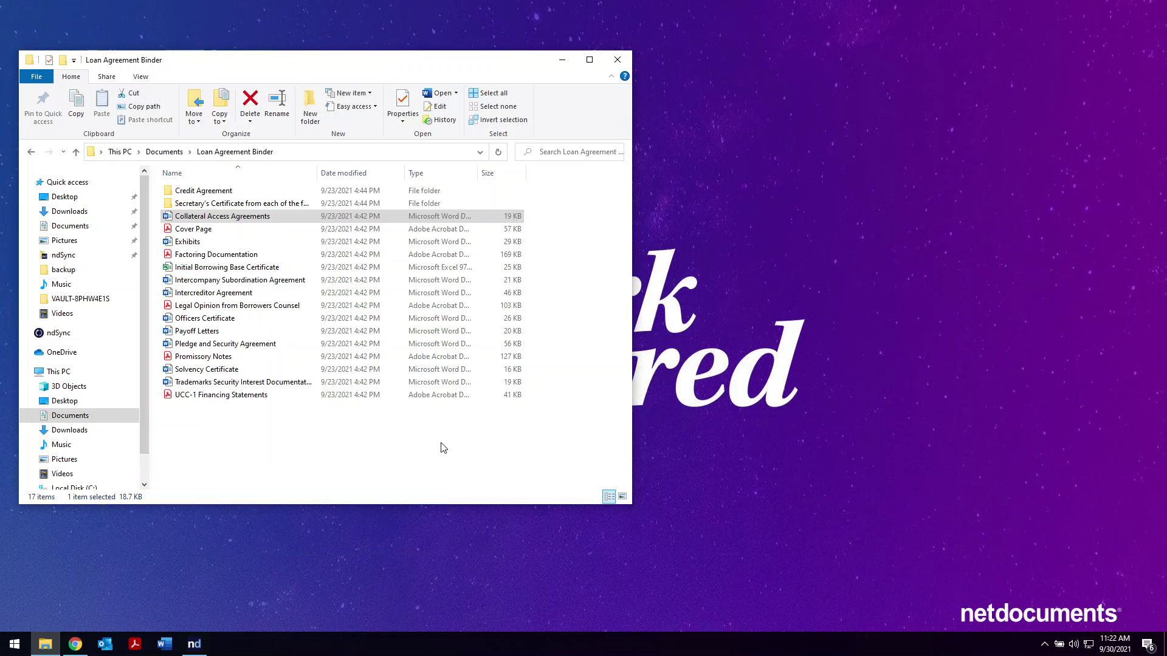Switch to large icons view button
Screen dimensions: 1167x656
pos(622,496)
